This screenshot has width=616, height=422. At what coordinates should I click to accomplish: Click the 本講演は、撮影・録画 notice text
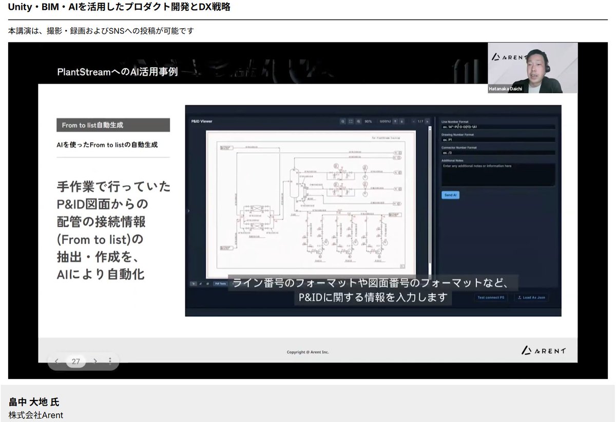pos(101,31)
